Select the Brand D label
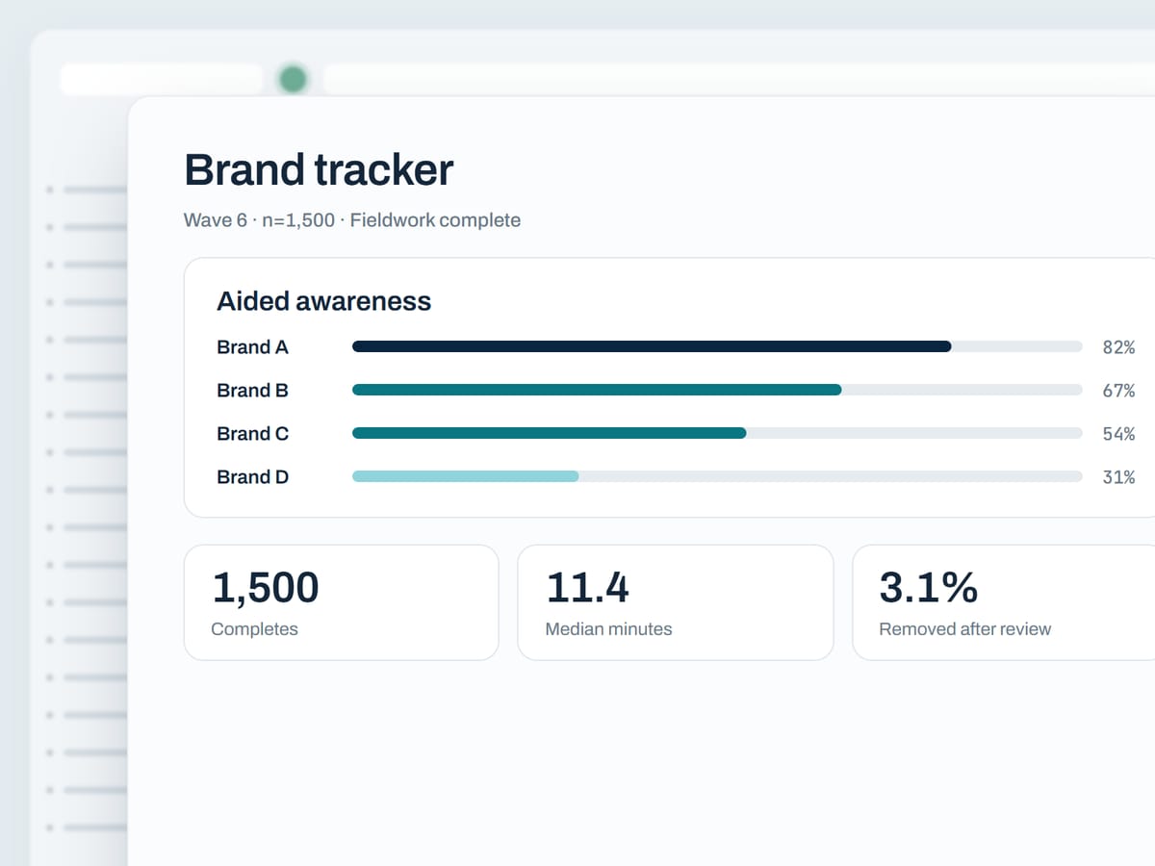 click(x=252, y=477)
